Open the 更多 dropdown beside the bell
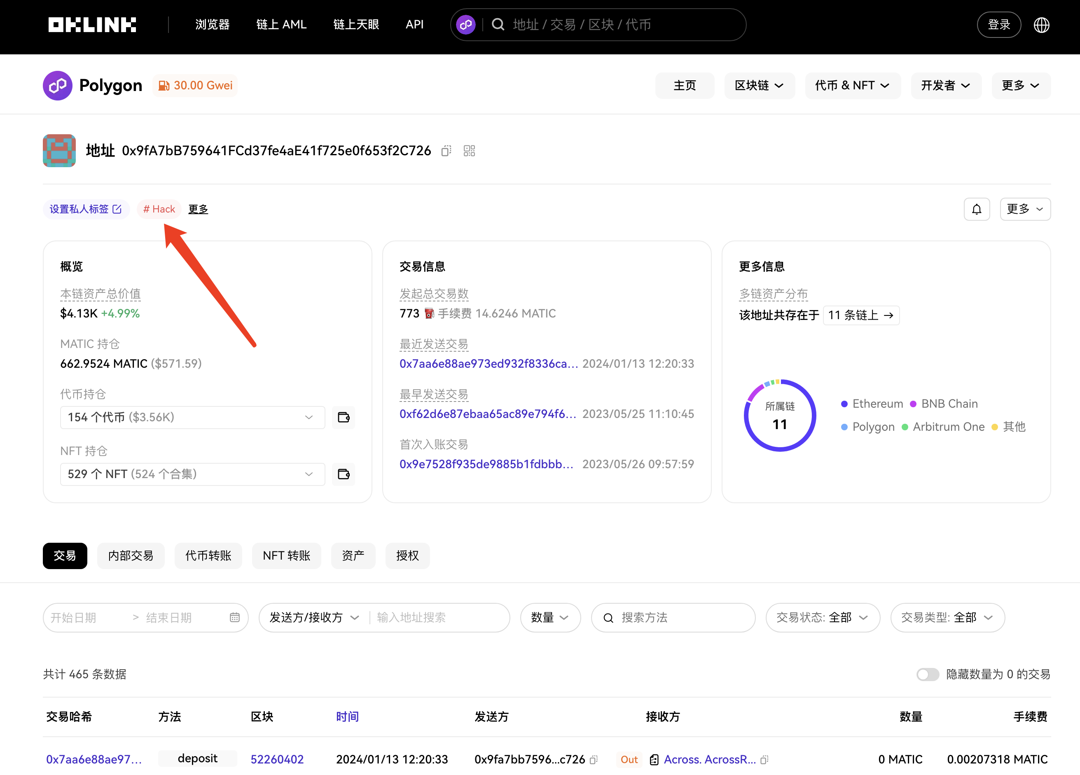 pyautogui.click(x=1025, y=210)
